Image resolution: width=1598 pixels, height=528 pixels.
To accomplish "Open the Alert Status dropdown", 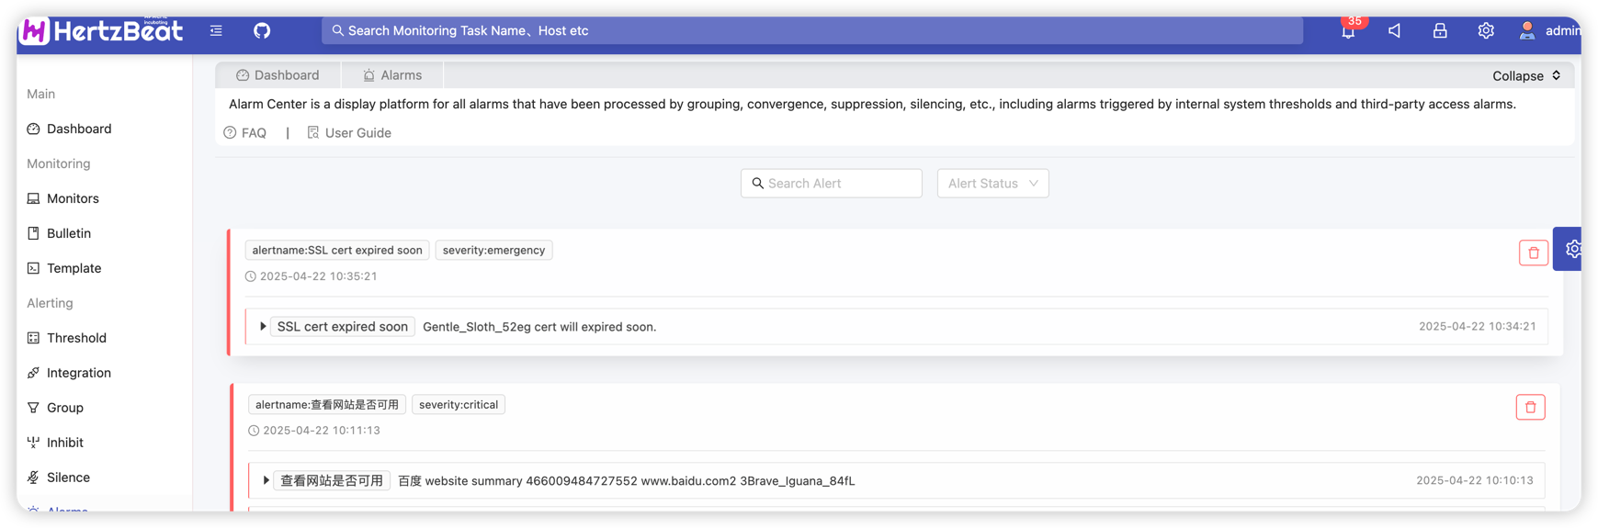I will 992,184.
